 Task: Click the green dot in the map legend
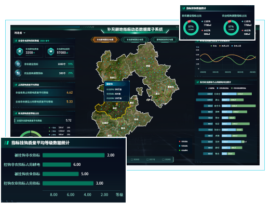(180, 150)
